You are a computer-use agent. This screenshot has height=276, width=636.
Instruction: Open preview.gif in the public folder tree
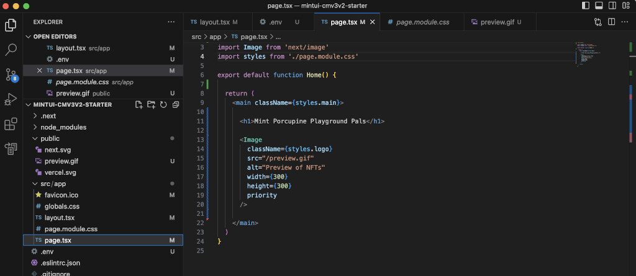pyautogui.click(x=103, y=161)
